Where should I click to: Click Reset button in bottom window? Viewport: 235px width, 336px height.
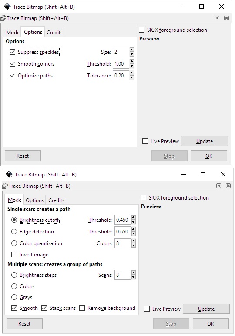coord(24,323)
